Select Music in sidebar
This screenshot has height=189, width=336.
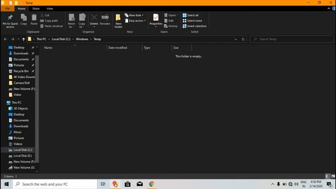[17, 132]
